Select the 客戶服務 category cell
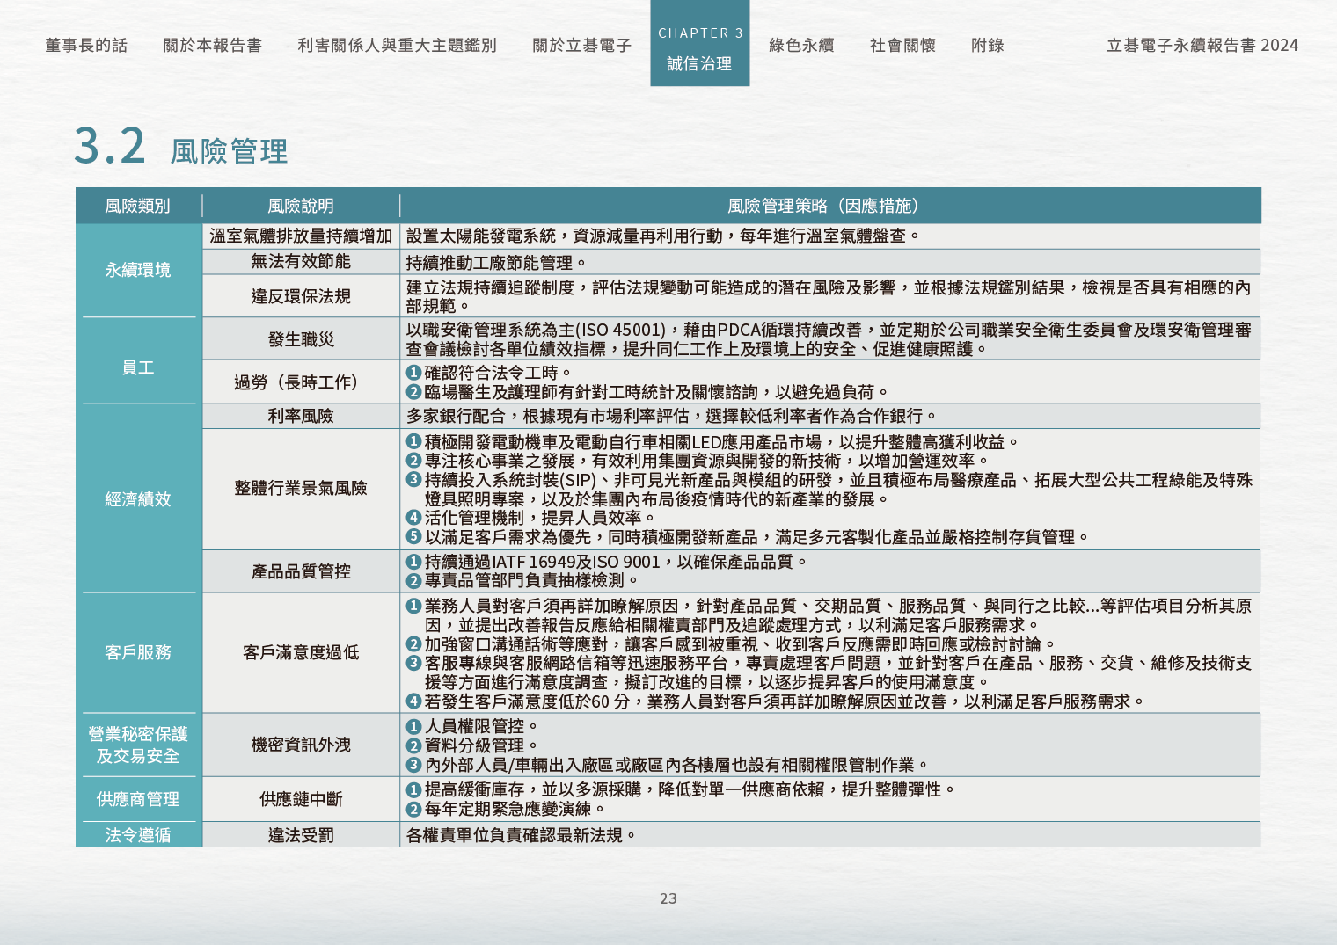 (138, 652)
